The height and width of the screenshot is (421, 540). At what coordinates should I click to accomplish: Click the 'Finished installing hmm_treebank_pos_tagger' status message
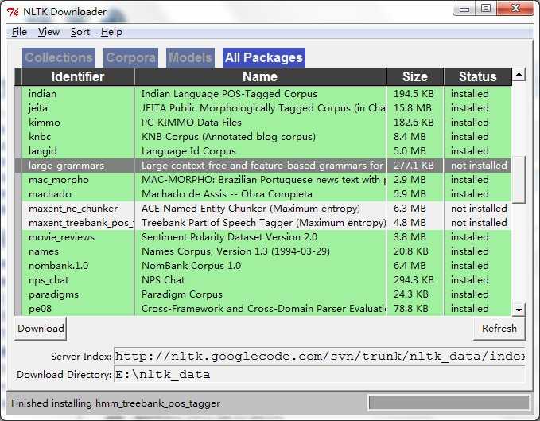coord(115,403)
